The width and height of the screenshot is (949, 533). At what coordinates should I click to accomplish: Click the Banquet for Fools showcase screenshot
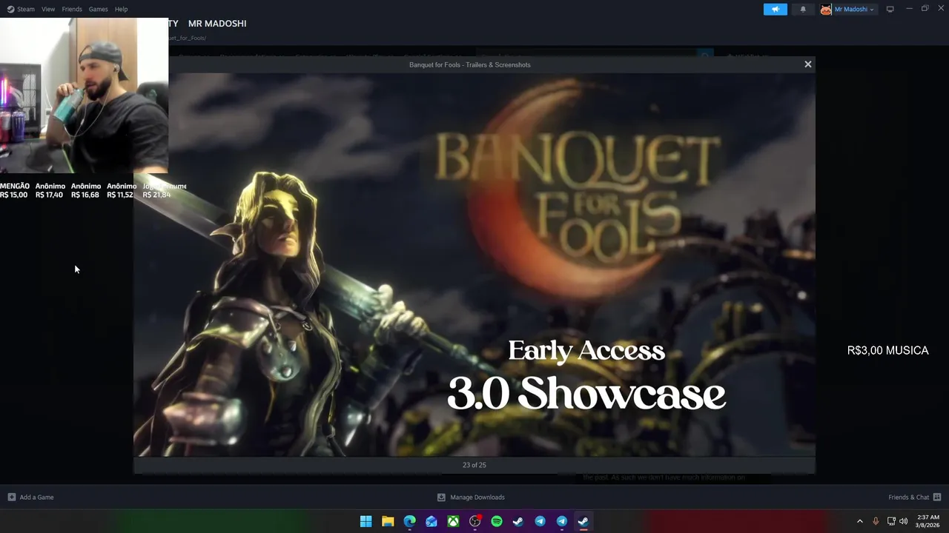tap(474, 264)
